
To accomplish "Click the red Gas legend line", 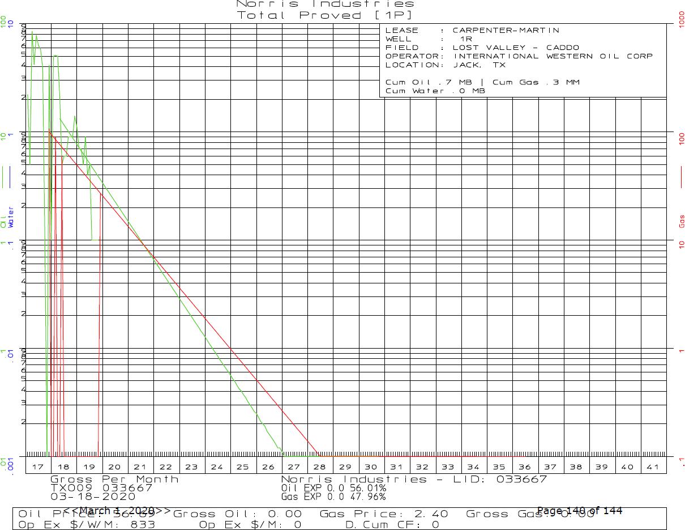I will click(681, 176).
